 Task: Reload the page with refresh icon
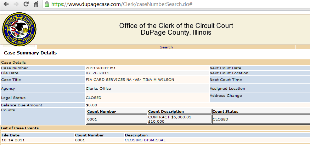click(x=26, y=4)
